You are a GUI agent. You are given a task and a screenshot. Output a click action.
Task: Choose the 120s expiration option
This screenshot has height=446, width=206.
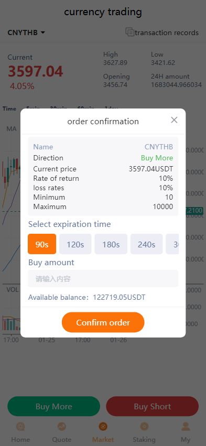coord(75,244)
